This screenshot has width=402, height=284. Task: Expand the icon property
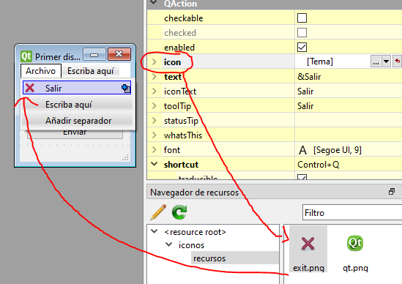(154, 61)
